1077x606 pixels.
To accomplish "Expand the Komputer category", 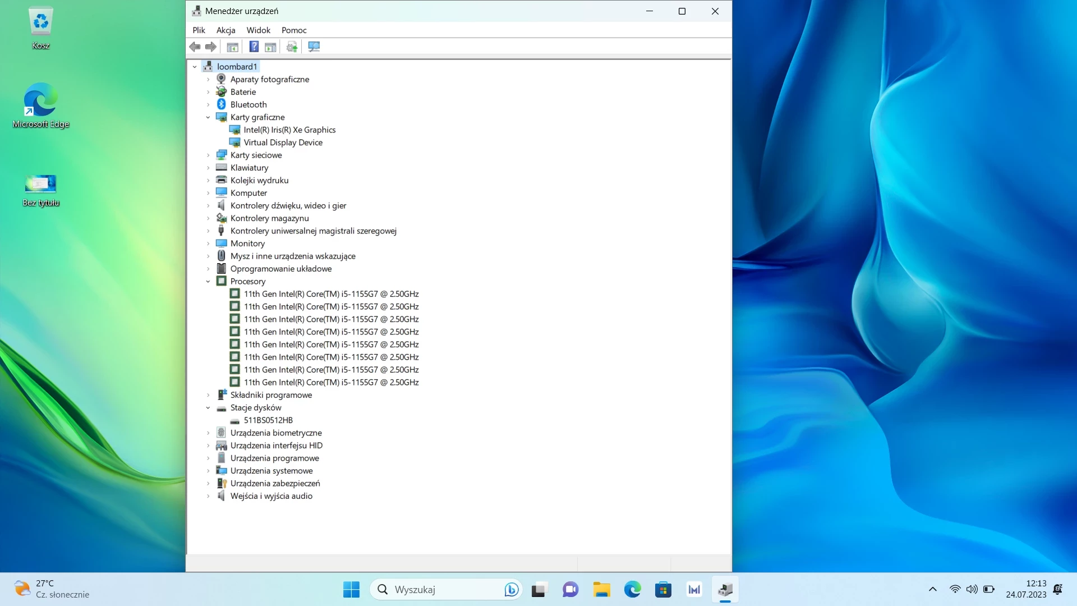I will (208, 193).
